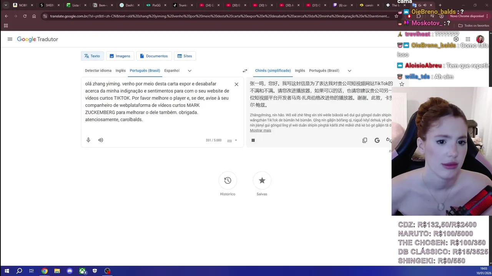Switch to the Trunks TikTok browser tab
492x276 pixels.
point(183,5)
